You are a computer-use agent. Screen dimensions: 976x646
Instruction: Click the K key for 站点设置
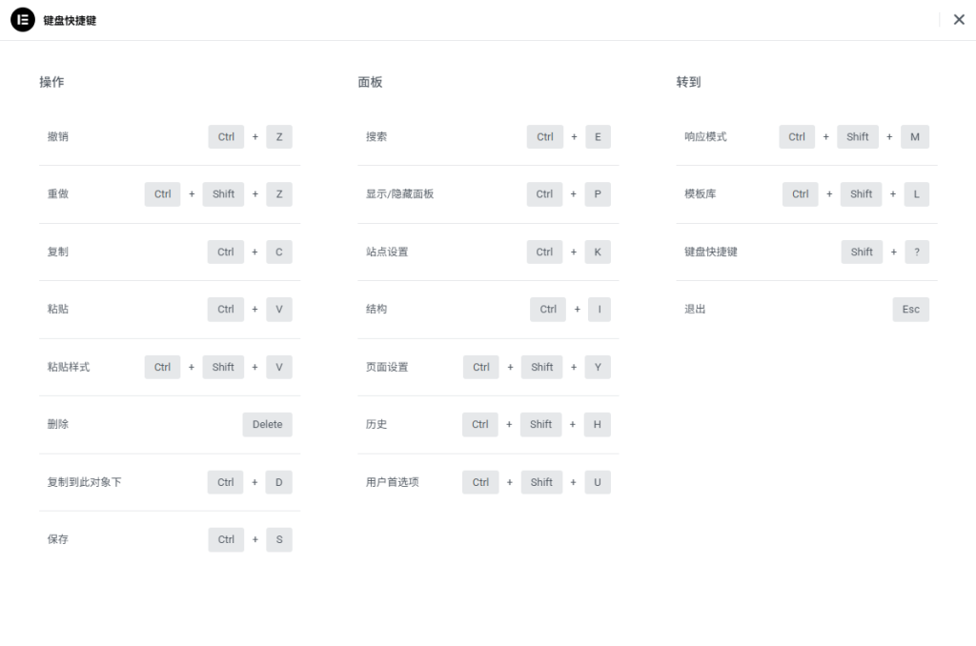pos(598,252)
